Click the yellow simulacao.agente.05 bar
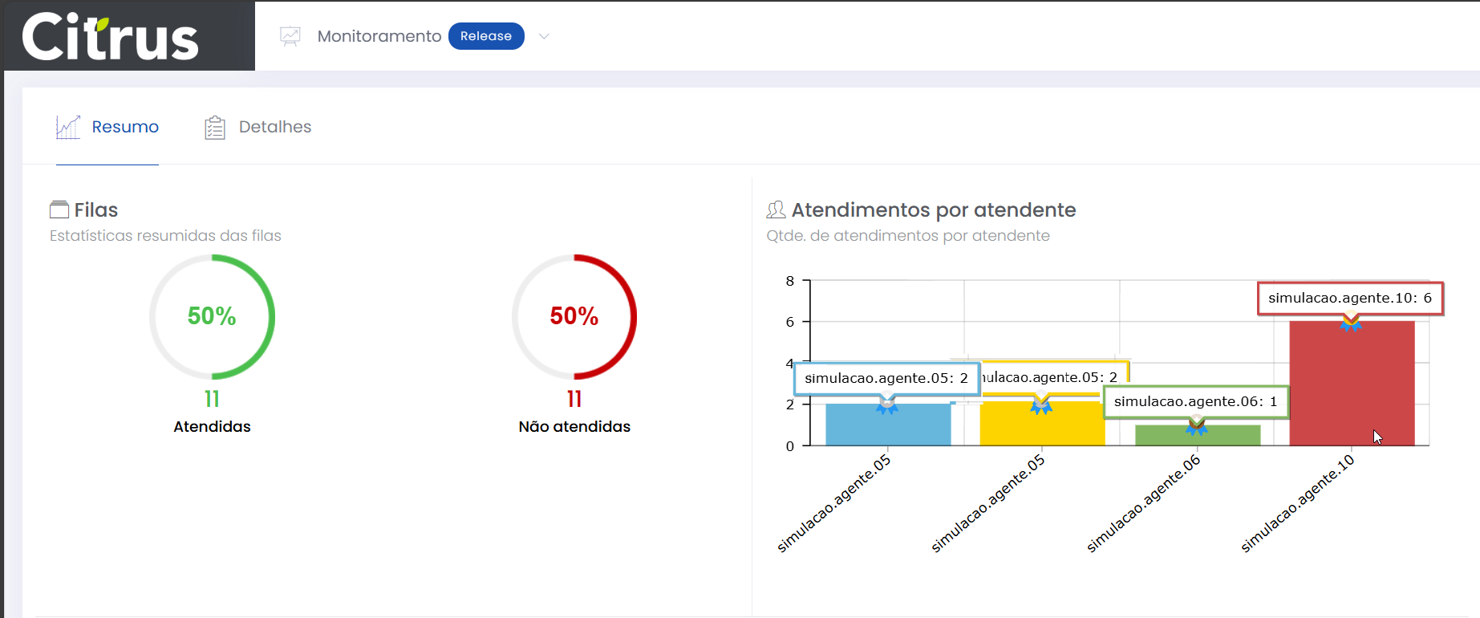The height and width of the screenshot is (618, 1480). tap(1042, 425)
